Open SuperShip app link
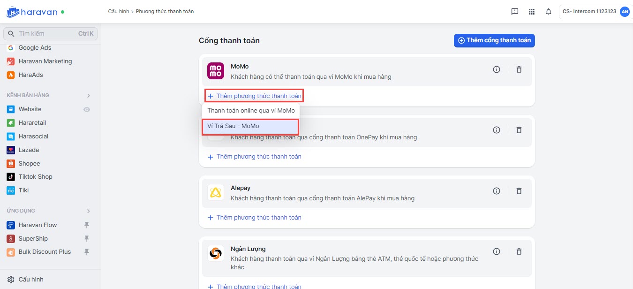The width and height of the screenshot is (633, 289). pyautogui.click(x=33, y=239)
